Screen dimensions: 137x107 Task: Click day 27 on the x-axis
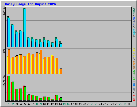pos(112,104)
